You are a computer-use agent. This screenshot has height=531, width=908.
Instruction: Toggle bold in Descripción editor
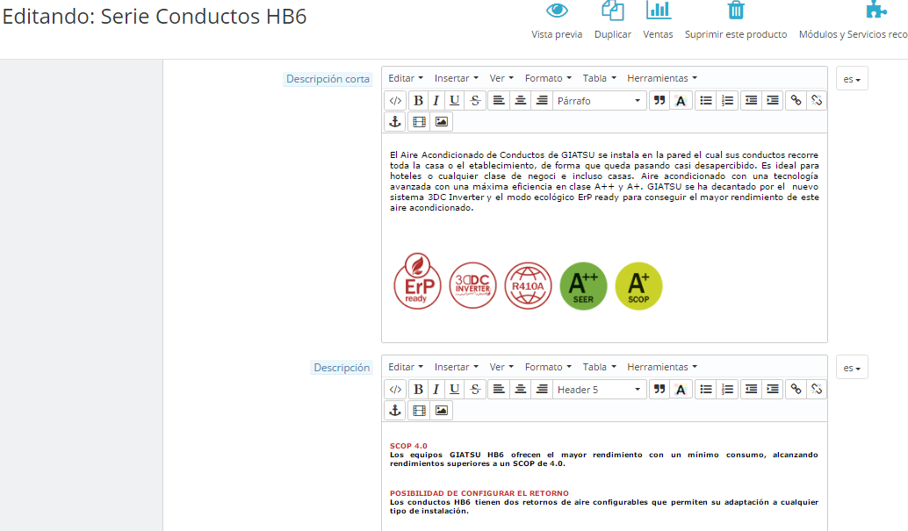[x=418, y=390]
